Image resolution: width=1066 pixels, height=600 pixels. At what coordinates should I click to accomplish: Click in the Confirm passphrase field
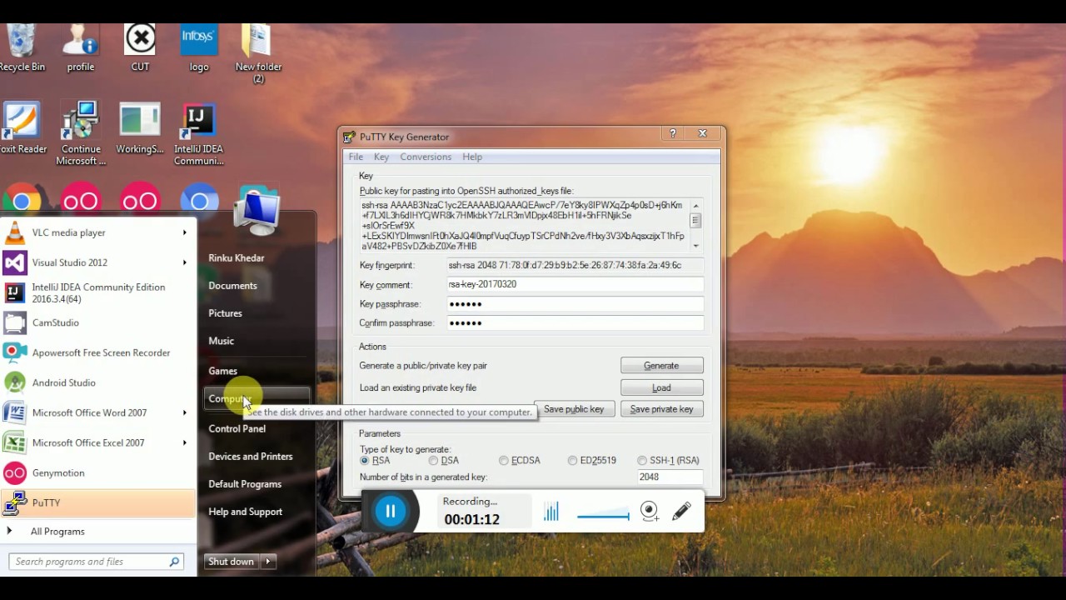575,323
